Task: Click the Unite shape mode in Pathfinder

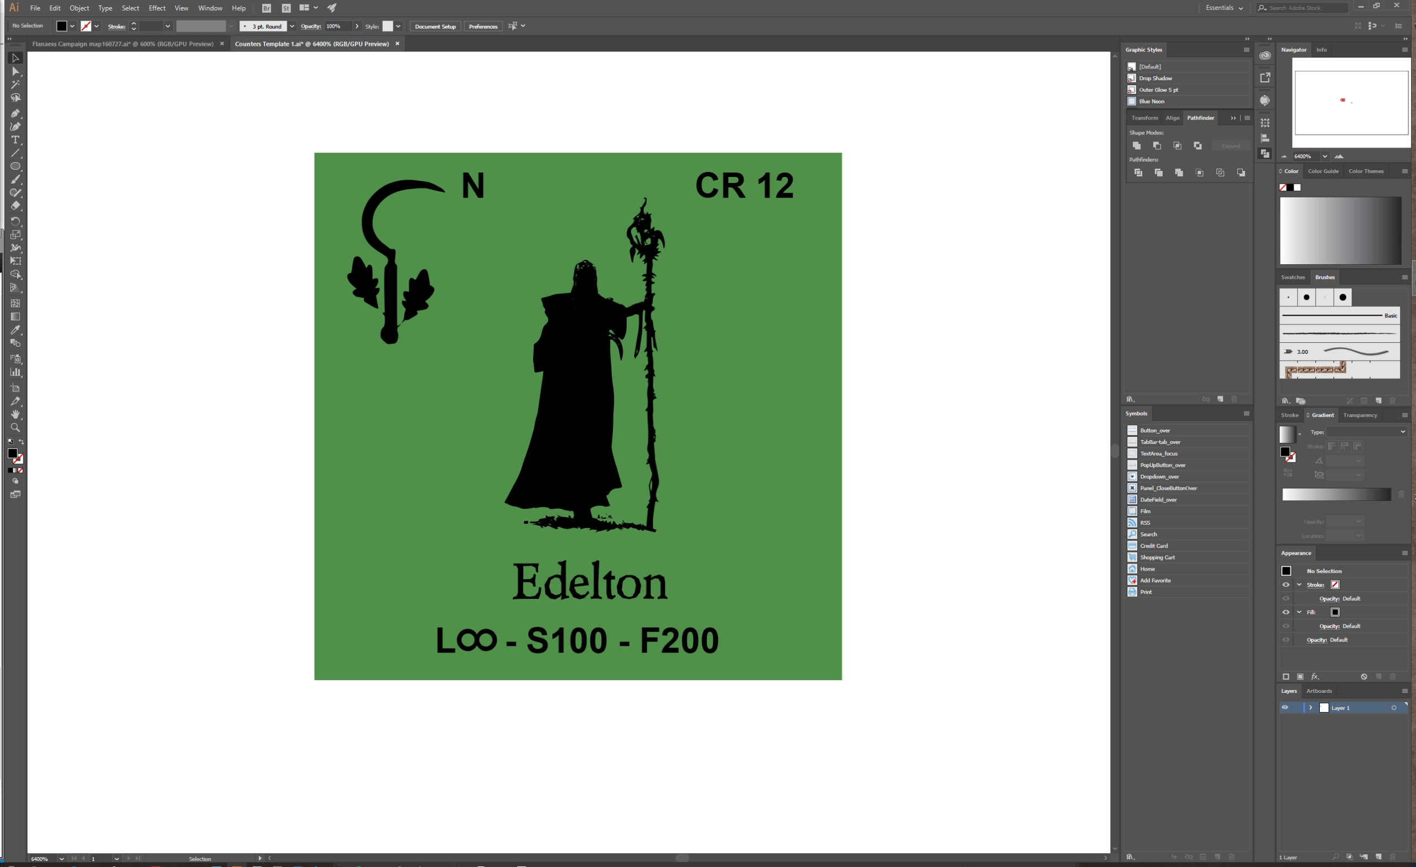Action: pyautogui.click(x=1136, y=146)
